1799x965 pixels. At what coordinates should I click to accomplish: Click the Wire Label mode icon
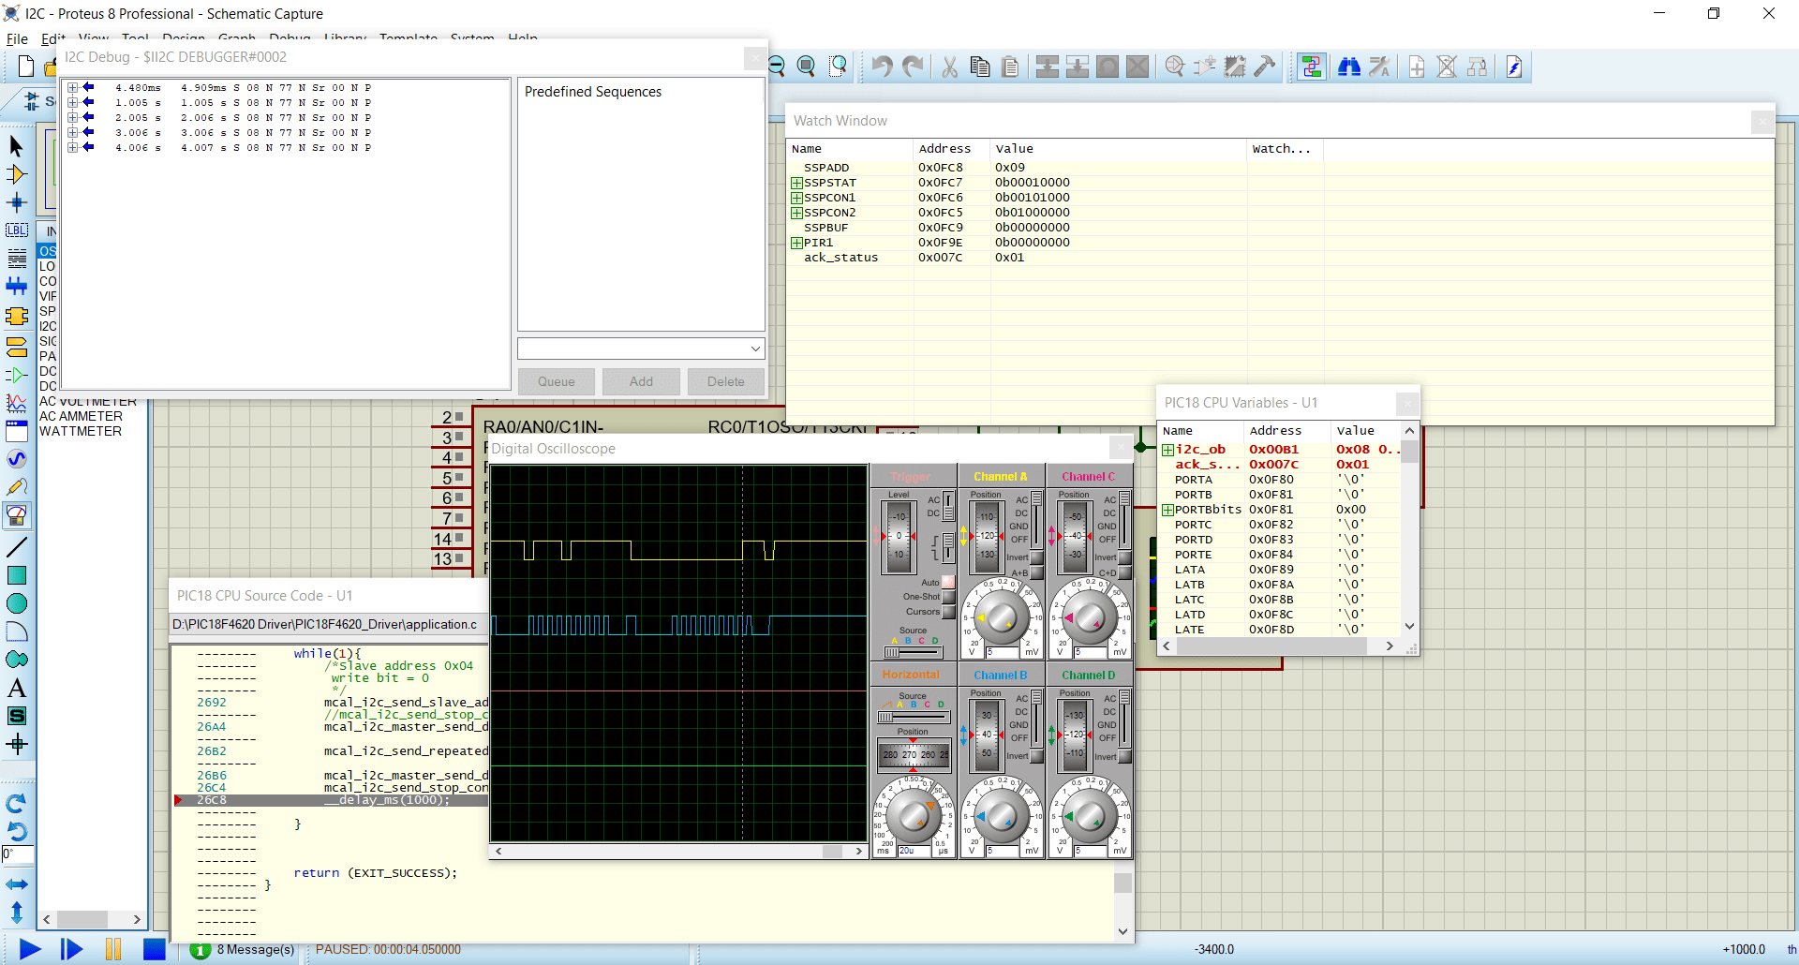click(17, 230)
